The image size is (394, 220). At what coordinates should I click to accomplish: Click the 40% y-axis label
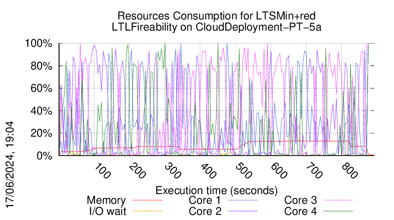[41, 111]
